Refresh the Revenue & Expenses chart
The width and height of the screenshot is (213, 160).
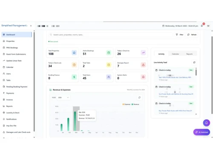pyautogui.click(x=139, y=98)
